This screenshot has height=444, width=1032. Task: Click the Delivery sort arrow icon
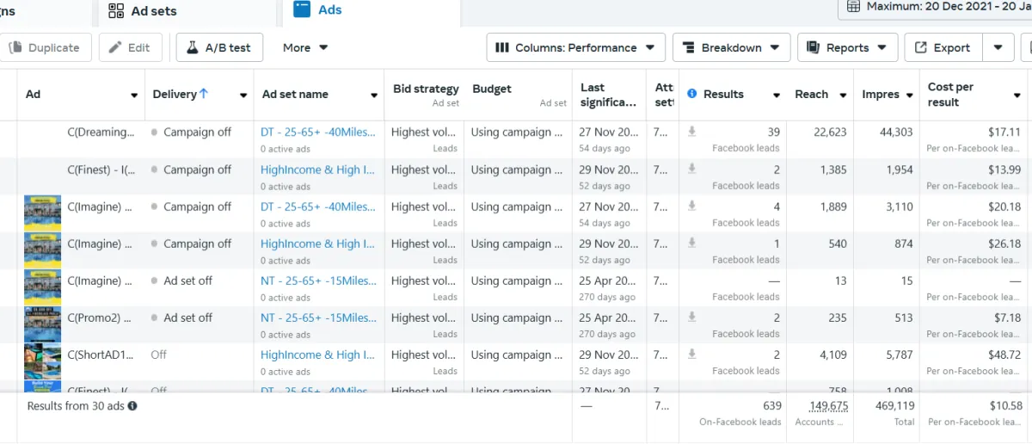pos(204,94)
